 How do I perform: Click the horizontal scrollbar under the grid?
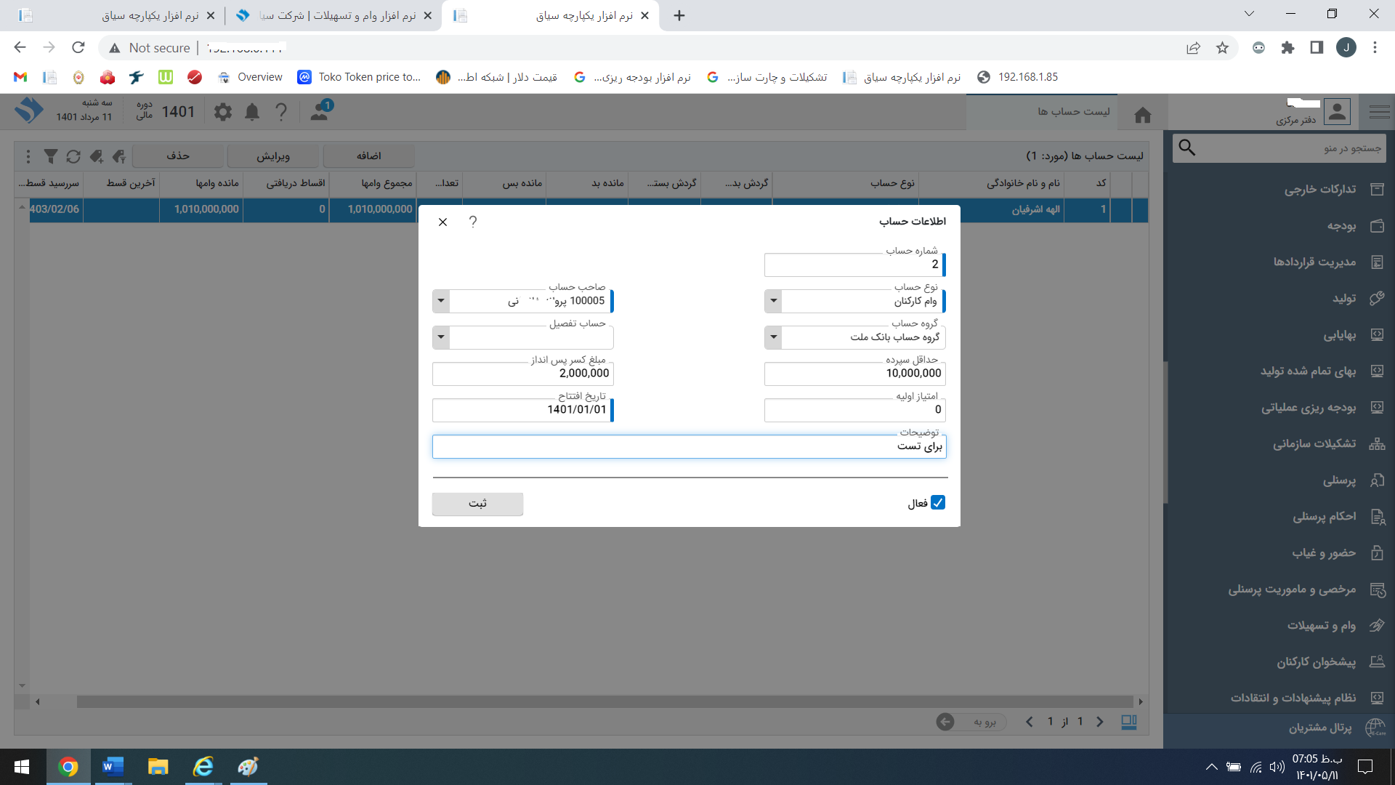[x=603, y=702]
